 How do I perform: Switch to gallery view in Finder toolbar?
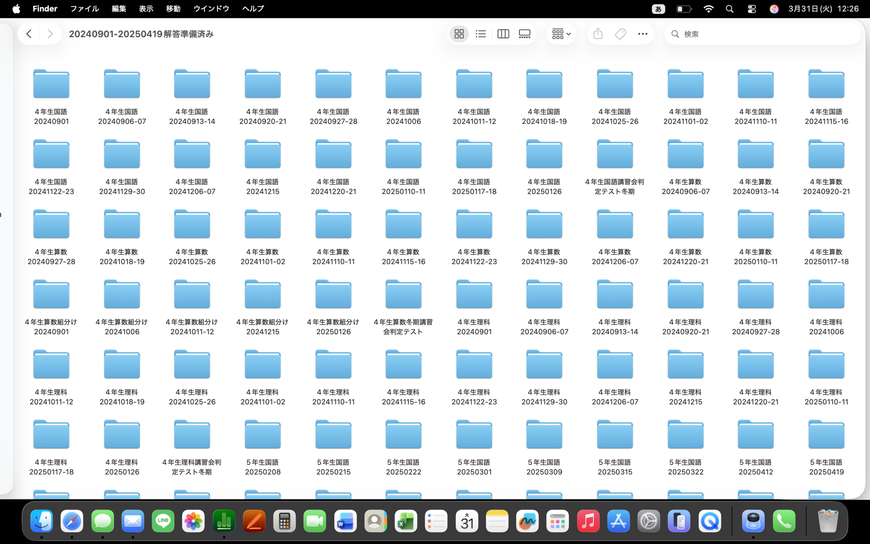pyautogui.click(x=524, y=34)
